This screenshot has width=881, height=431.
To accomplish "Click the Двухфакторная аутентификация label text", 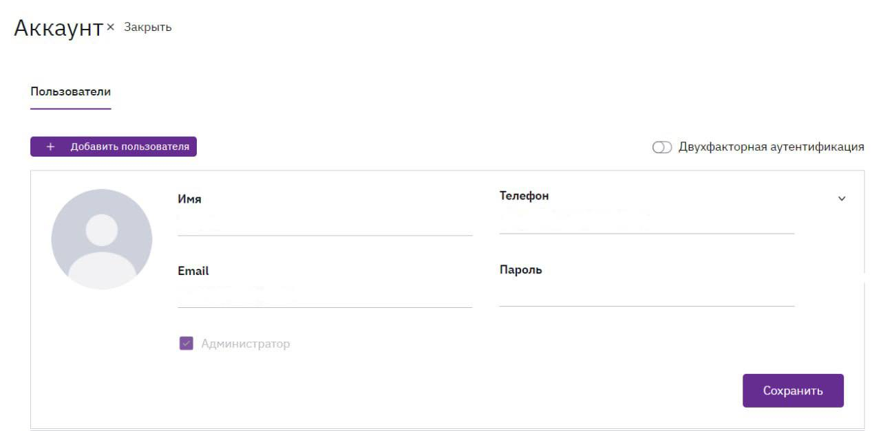I will [771, 146].
